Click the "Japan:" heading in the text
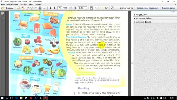Screen dimensions: 177x100 click(69, 24)
